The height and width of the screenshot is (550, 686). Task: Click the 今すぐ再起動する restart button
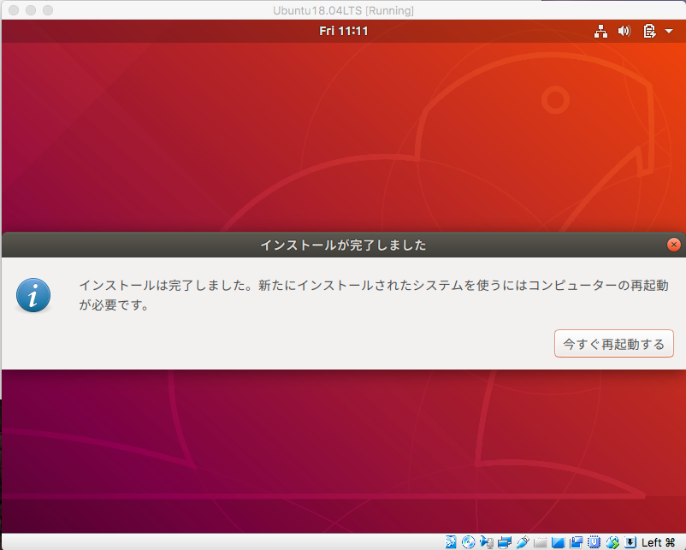click(x=614, y=344)
